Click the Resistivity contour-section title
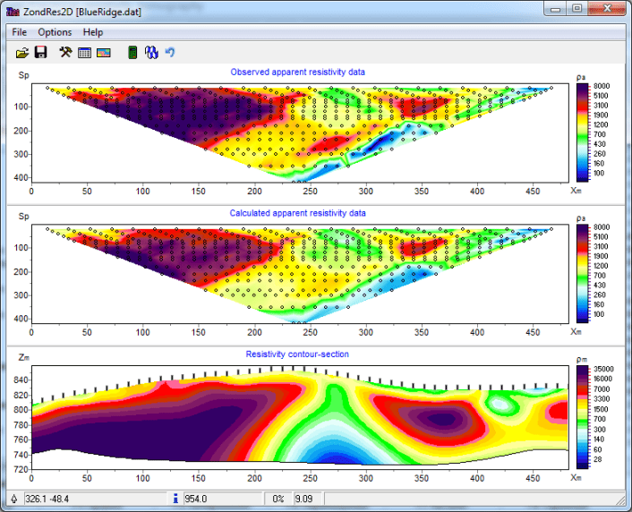Screen dimensions: 632x512 297,354
